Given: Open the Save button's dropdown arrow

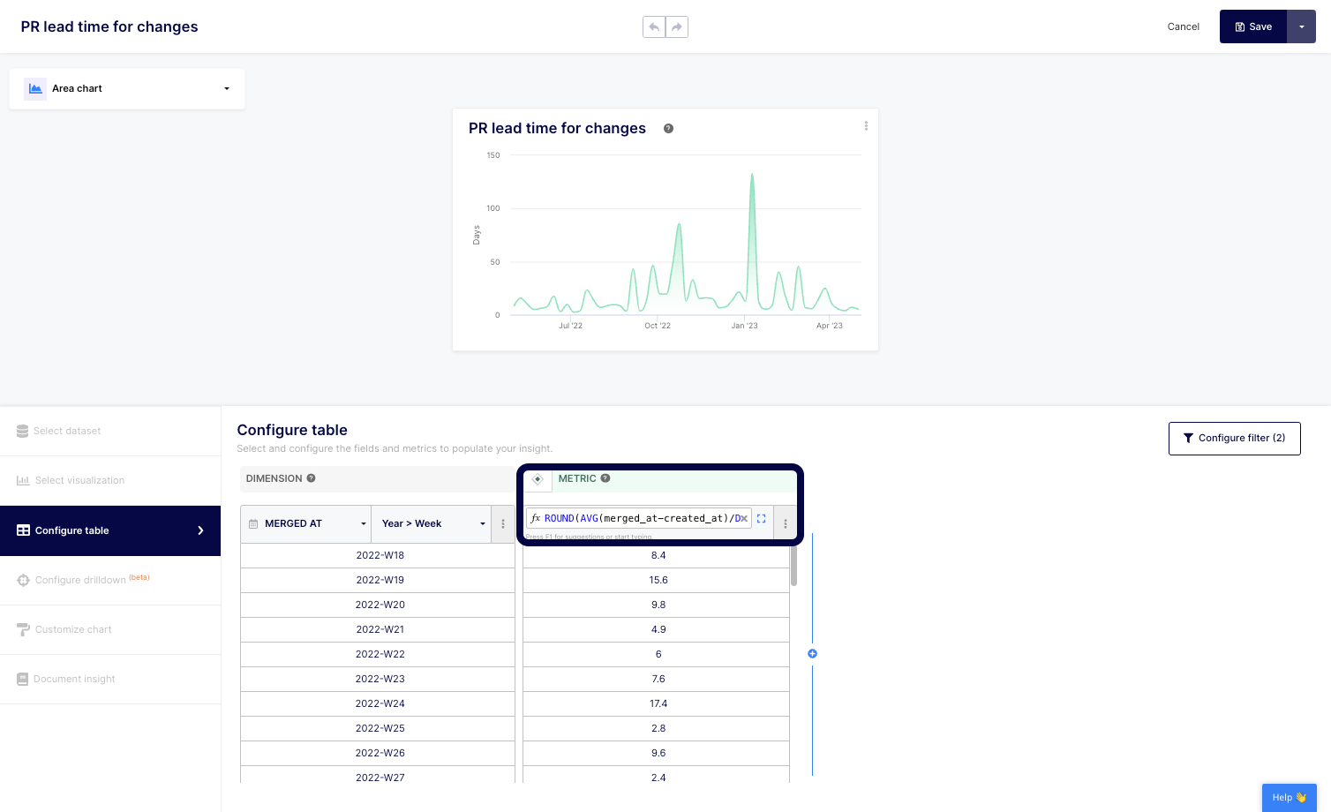Looking at the screenshot, I should 1301,27.
